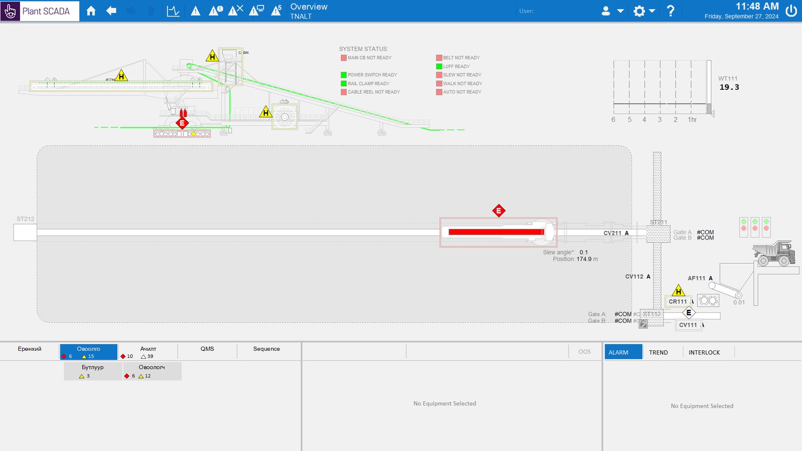Image resolution: width=802 pixels, height=451 pixels.
Task: Click the yellow H warning on boom
Action: 121,76
